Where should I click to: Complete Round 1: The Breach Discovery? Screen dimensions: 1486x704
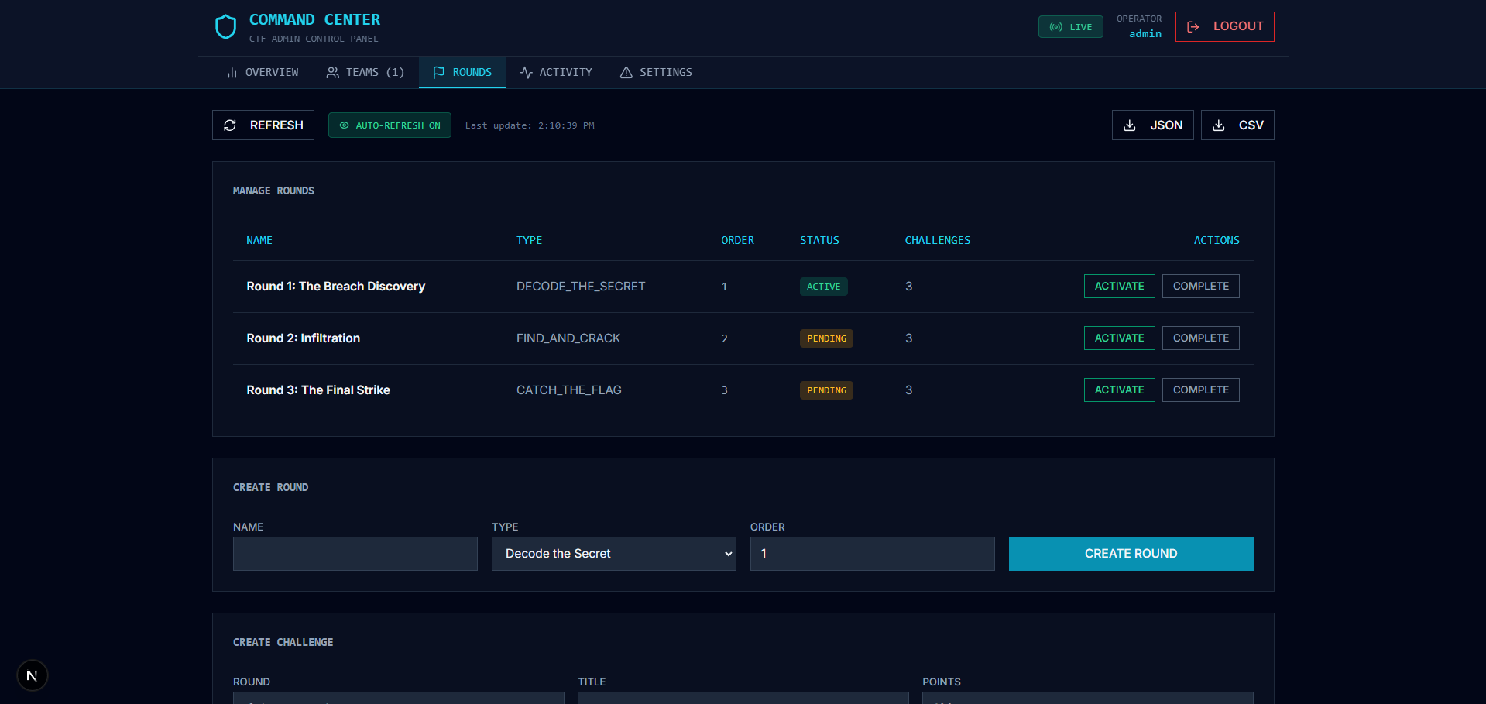point(1200,286)
